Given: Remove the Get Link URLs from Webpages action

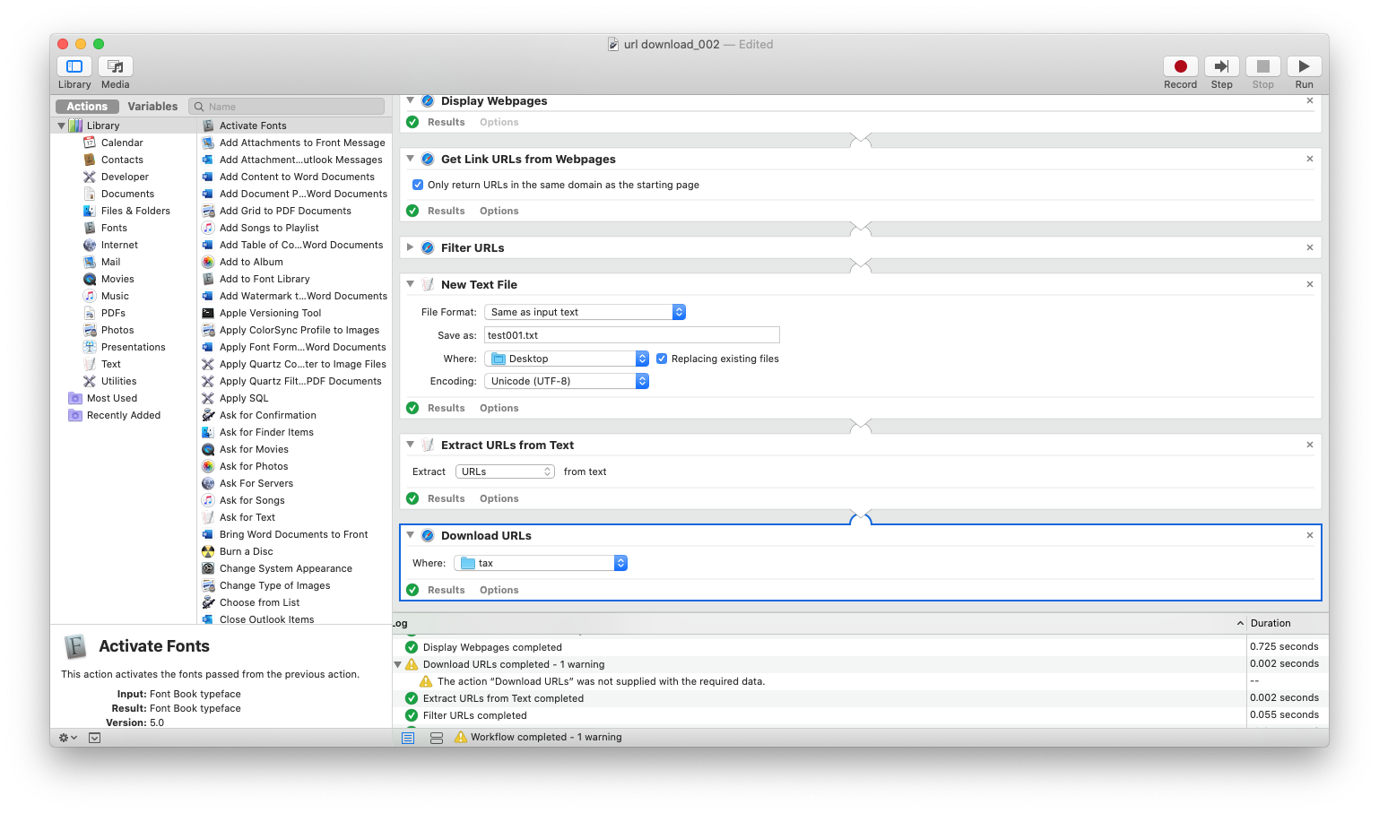Looking at the screenshot, I should click(1310, 159).
